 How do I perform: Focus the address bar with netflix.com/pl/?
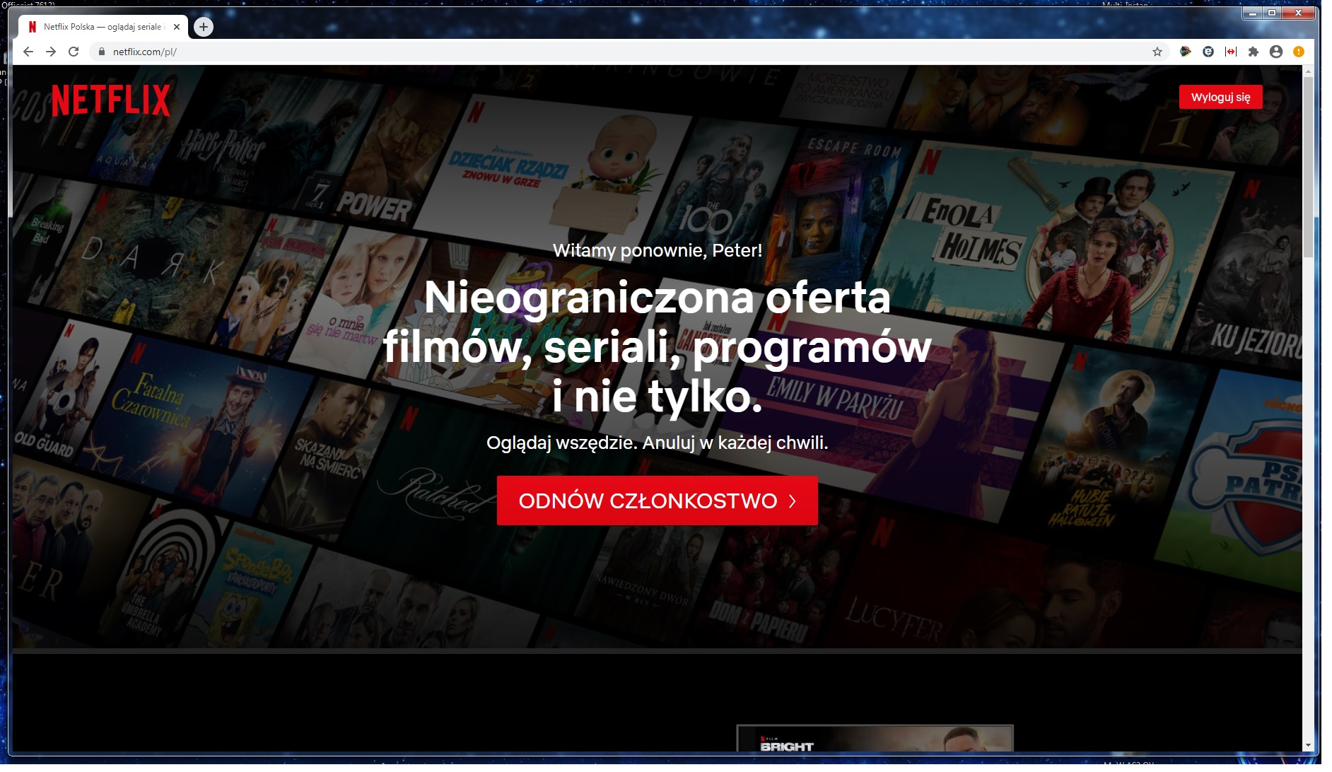[x=629, y=52]
